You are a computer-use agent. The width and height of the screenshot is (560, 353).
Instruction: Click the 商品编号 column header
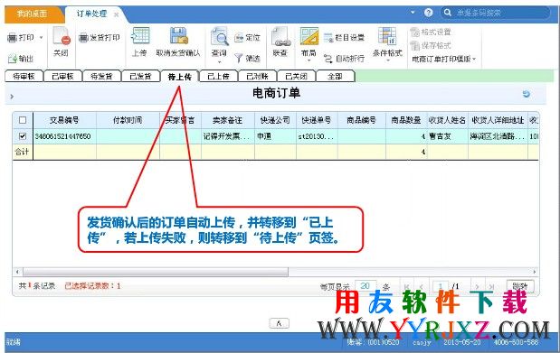pyautogui.click(x=362, y=120)
